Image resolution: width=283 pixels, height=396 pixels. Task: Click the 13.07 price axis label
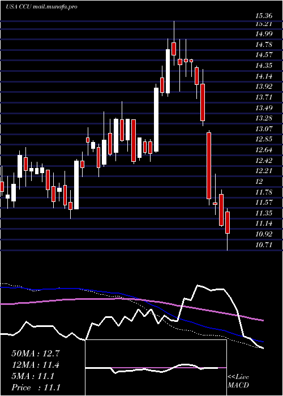pos(264,129)
